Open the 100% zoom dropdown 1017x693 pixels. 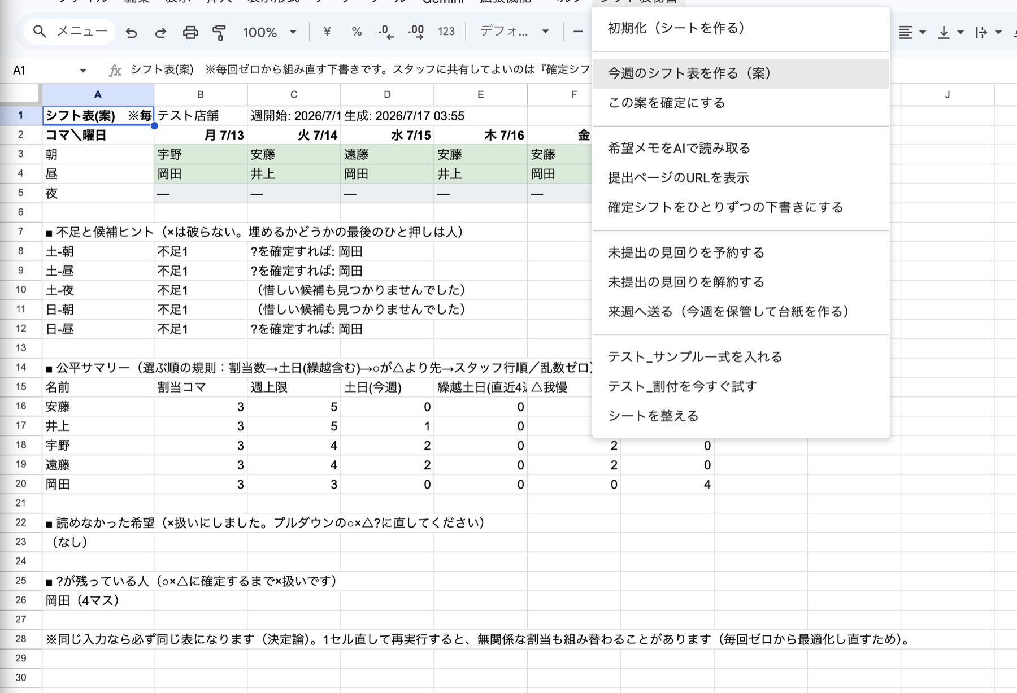point(270,32)
